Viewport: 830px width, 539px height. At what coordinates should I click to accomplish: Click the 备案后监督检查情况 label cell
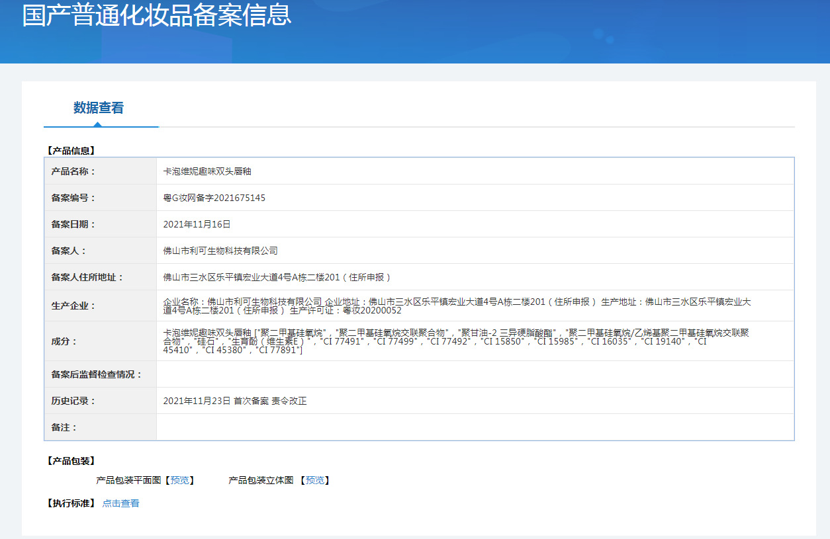pyautogui.click(x=101, y=374)
